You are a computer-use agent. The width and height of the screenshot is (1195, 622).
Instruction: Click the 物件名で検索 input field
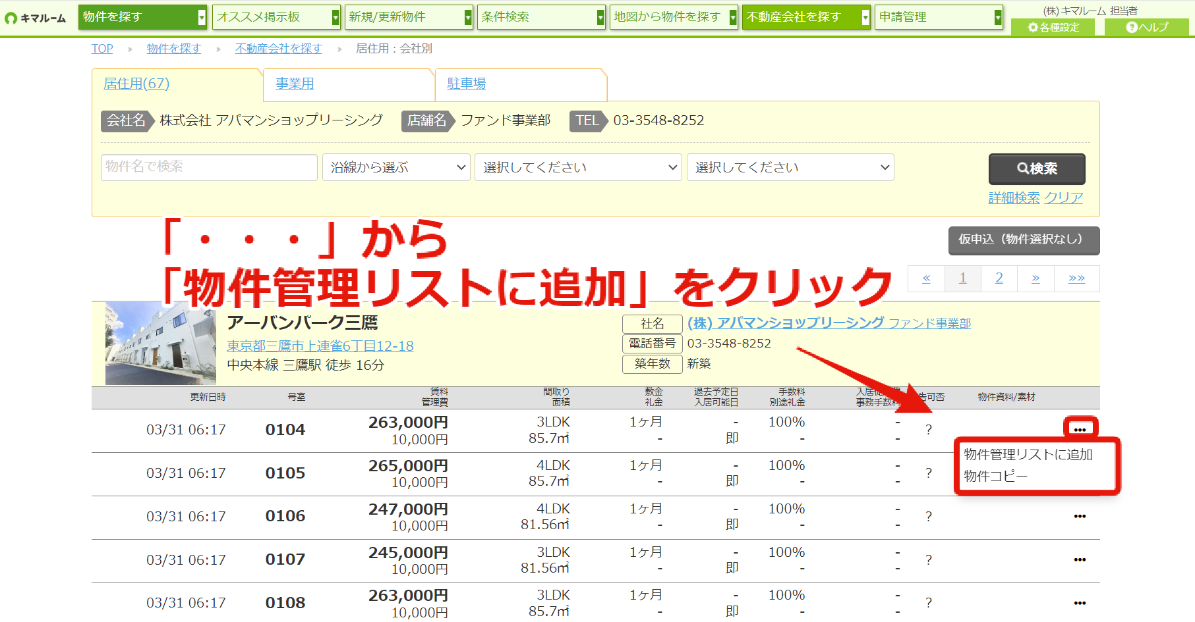point(209,167)
